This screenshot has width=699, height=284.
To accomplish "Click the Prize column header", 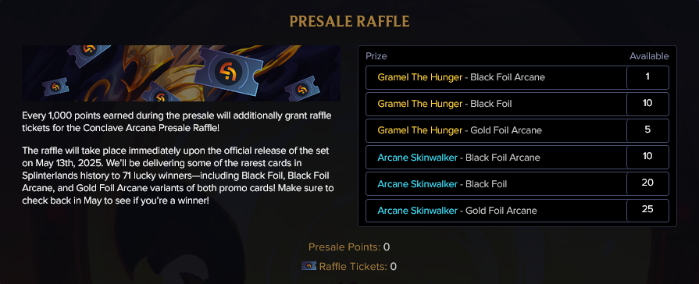I will [x=376, y=56].
